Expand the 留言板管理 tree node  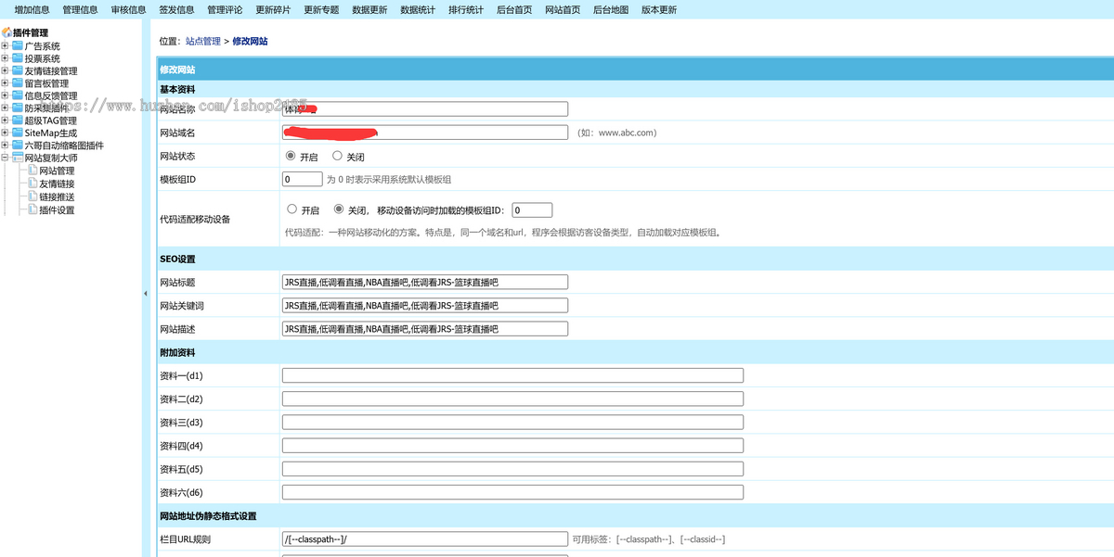pyautogui.click(x=6, y=83)
